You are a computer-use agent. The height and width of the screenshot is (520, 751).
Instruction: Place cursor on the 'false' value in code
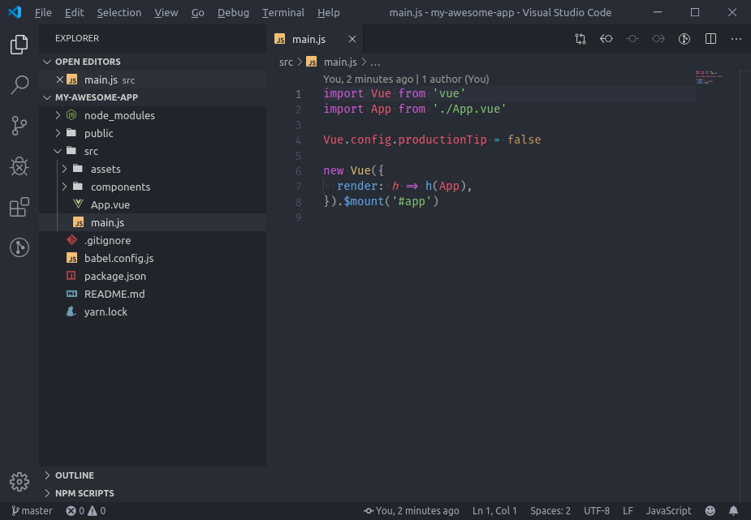pyautogui.click(x=524, y=140)
